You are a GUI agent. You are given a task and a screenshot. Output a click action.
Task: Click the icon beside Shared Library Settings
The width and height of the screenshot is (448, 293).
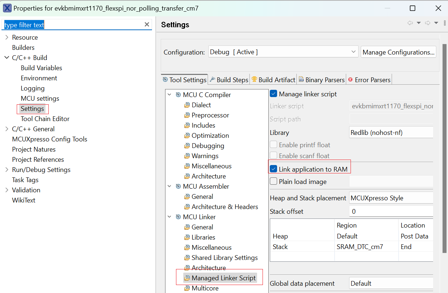[187, 258]
